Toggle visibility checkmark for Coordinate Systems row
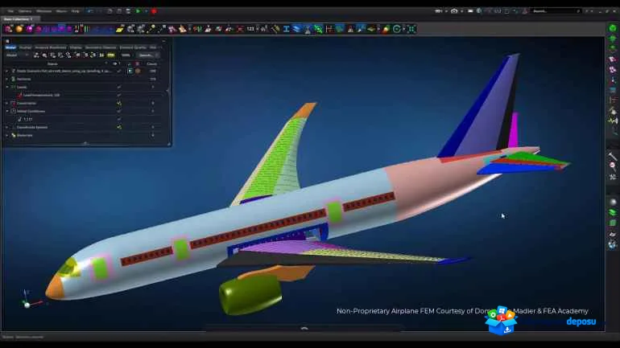620x348 pixels. [x=119, y=127]
